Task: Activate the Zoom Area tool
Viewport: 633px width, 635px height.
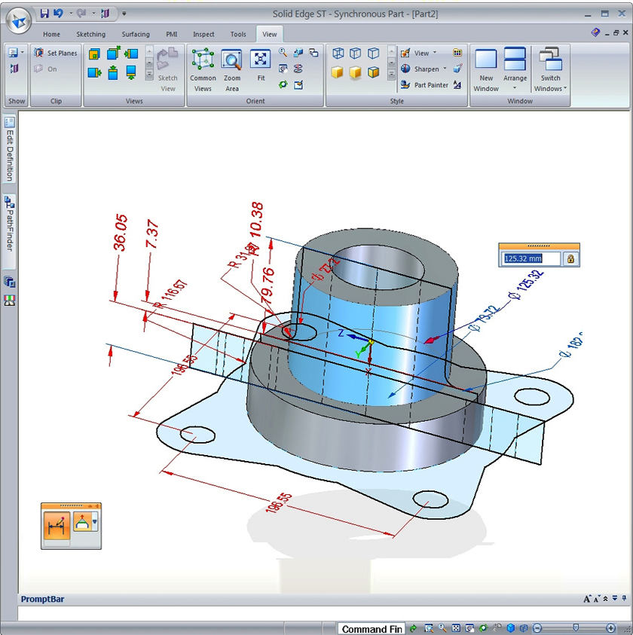Action: click(x=232, y=70)
